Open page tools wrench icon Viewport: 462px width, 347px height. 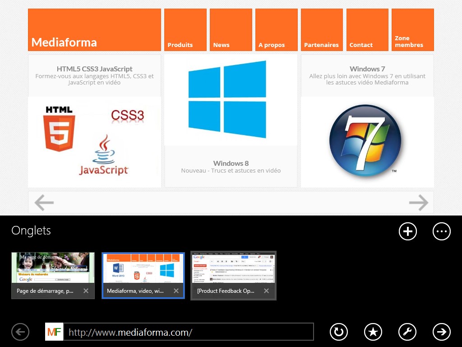coord(407,332)
